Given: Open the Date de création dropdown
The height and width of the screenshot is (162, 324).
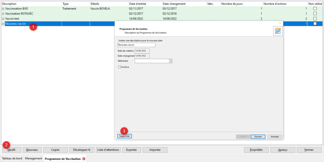Looking at the screenshot, I should [148, 51].
